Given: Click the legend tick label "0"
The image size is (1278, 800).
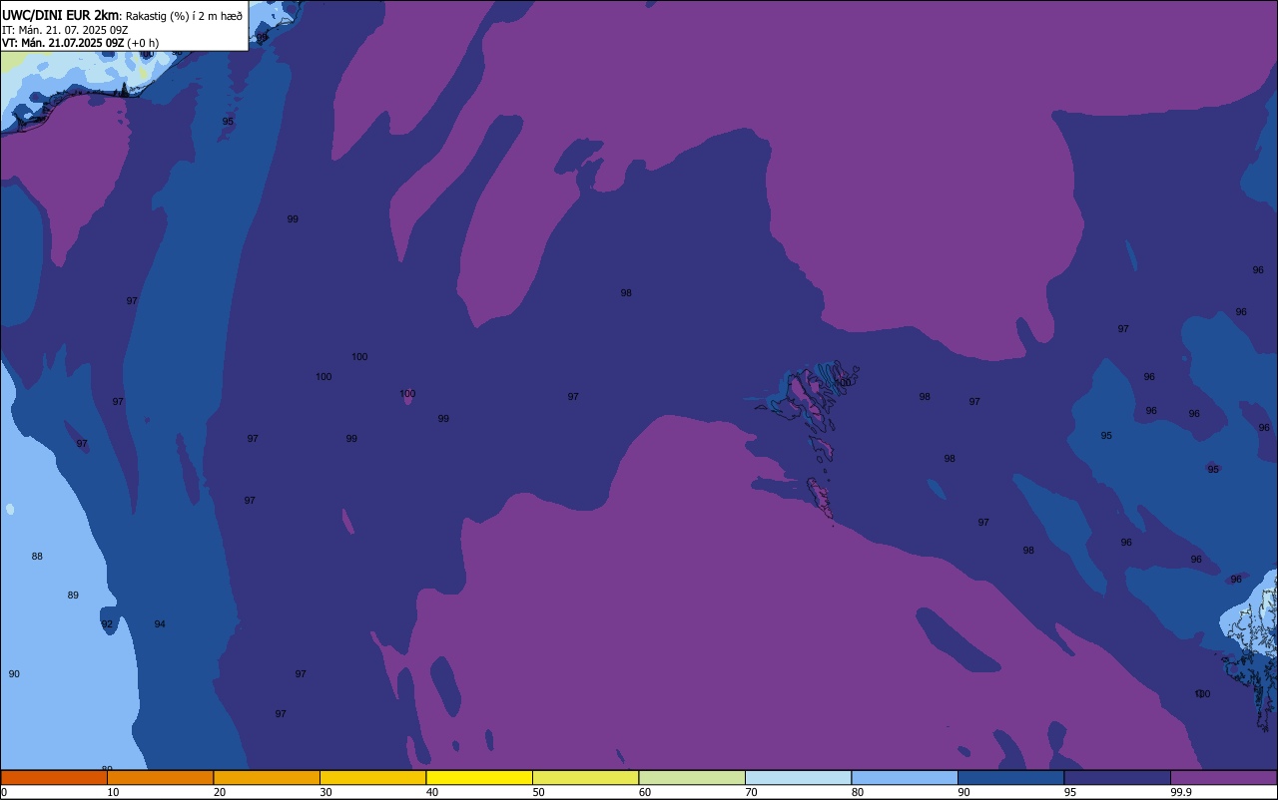Looking at the screenshot, I should pos(4,792).
